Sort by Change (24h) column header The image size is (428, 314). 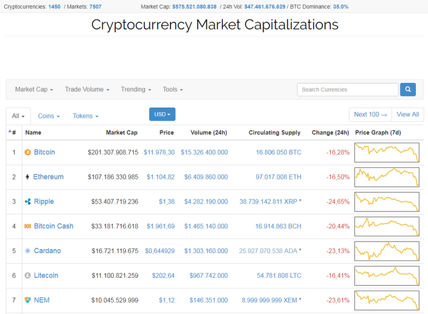[x=330, y=133]
